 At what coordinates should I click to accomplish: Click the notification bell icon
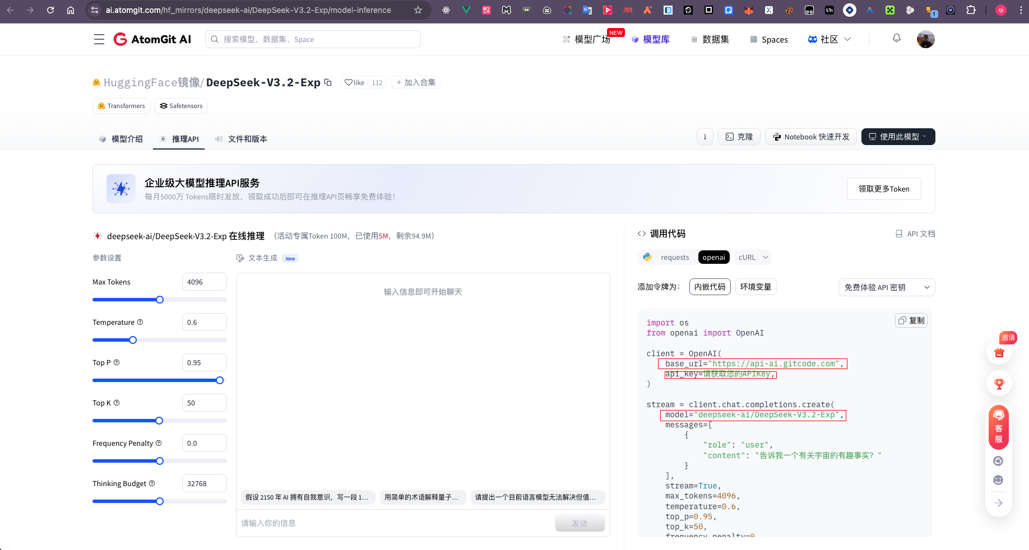[x=897, y=38]
